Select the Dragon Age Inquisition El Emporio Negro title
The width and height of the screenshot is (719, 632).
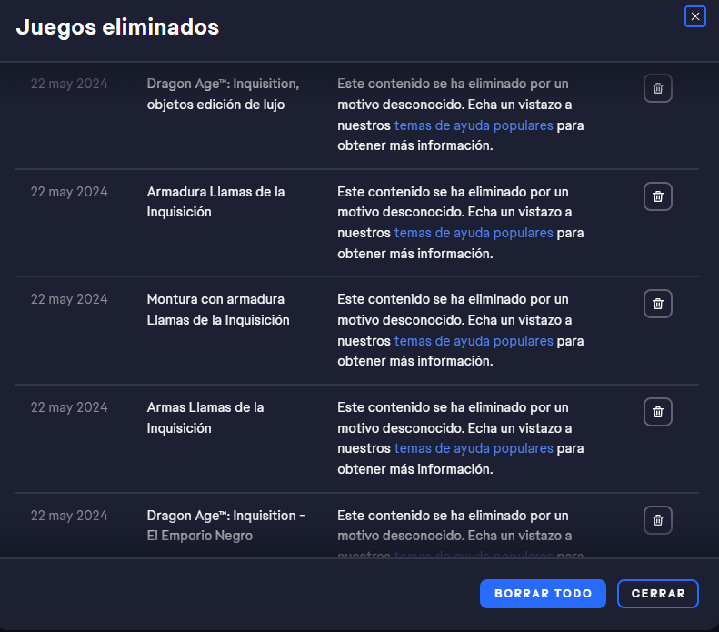[x=225, y=525]
